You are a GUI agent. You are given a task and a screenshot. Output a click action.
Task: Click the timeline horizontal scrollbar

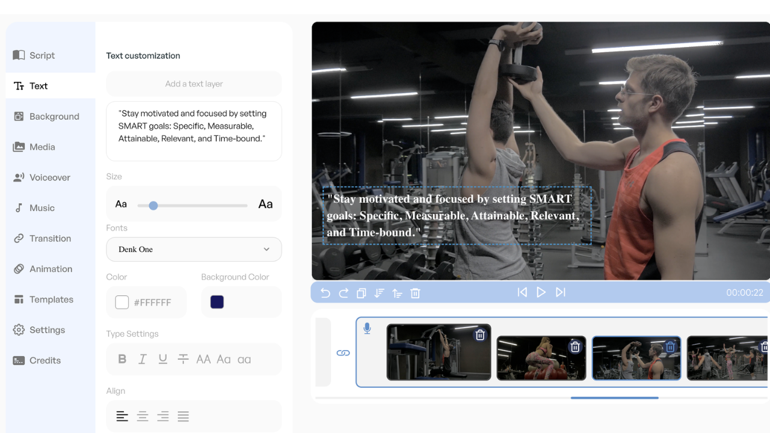614,398
